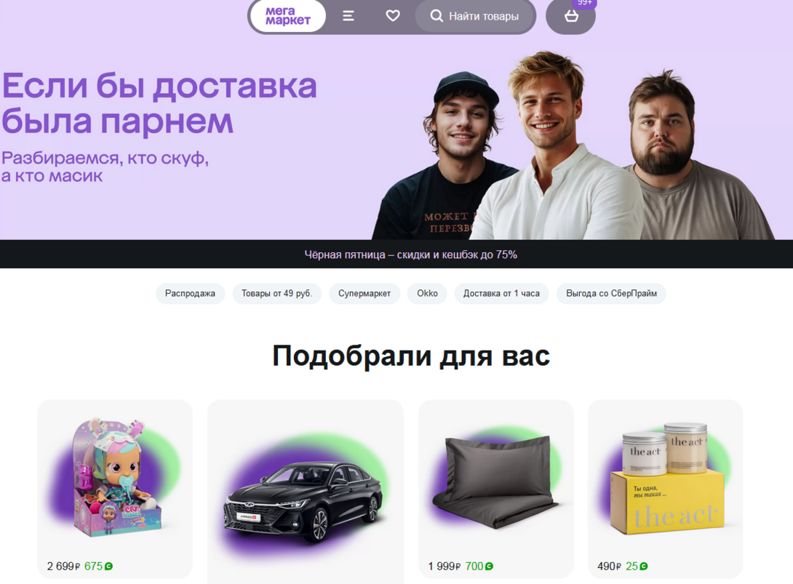
Task: Open the Супермаркет chip
Action: (364, 293)
